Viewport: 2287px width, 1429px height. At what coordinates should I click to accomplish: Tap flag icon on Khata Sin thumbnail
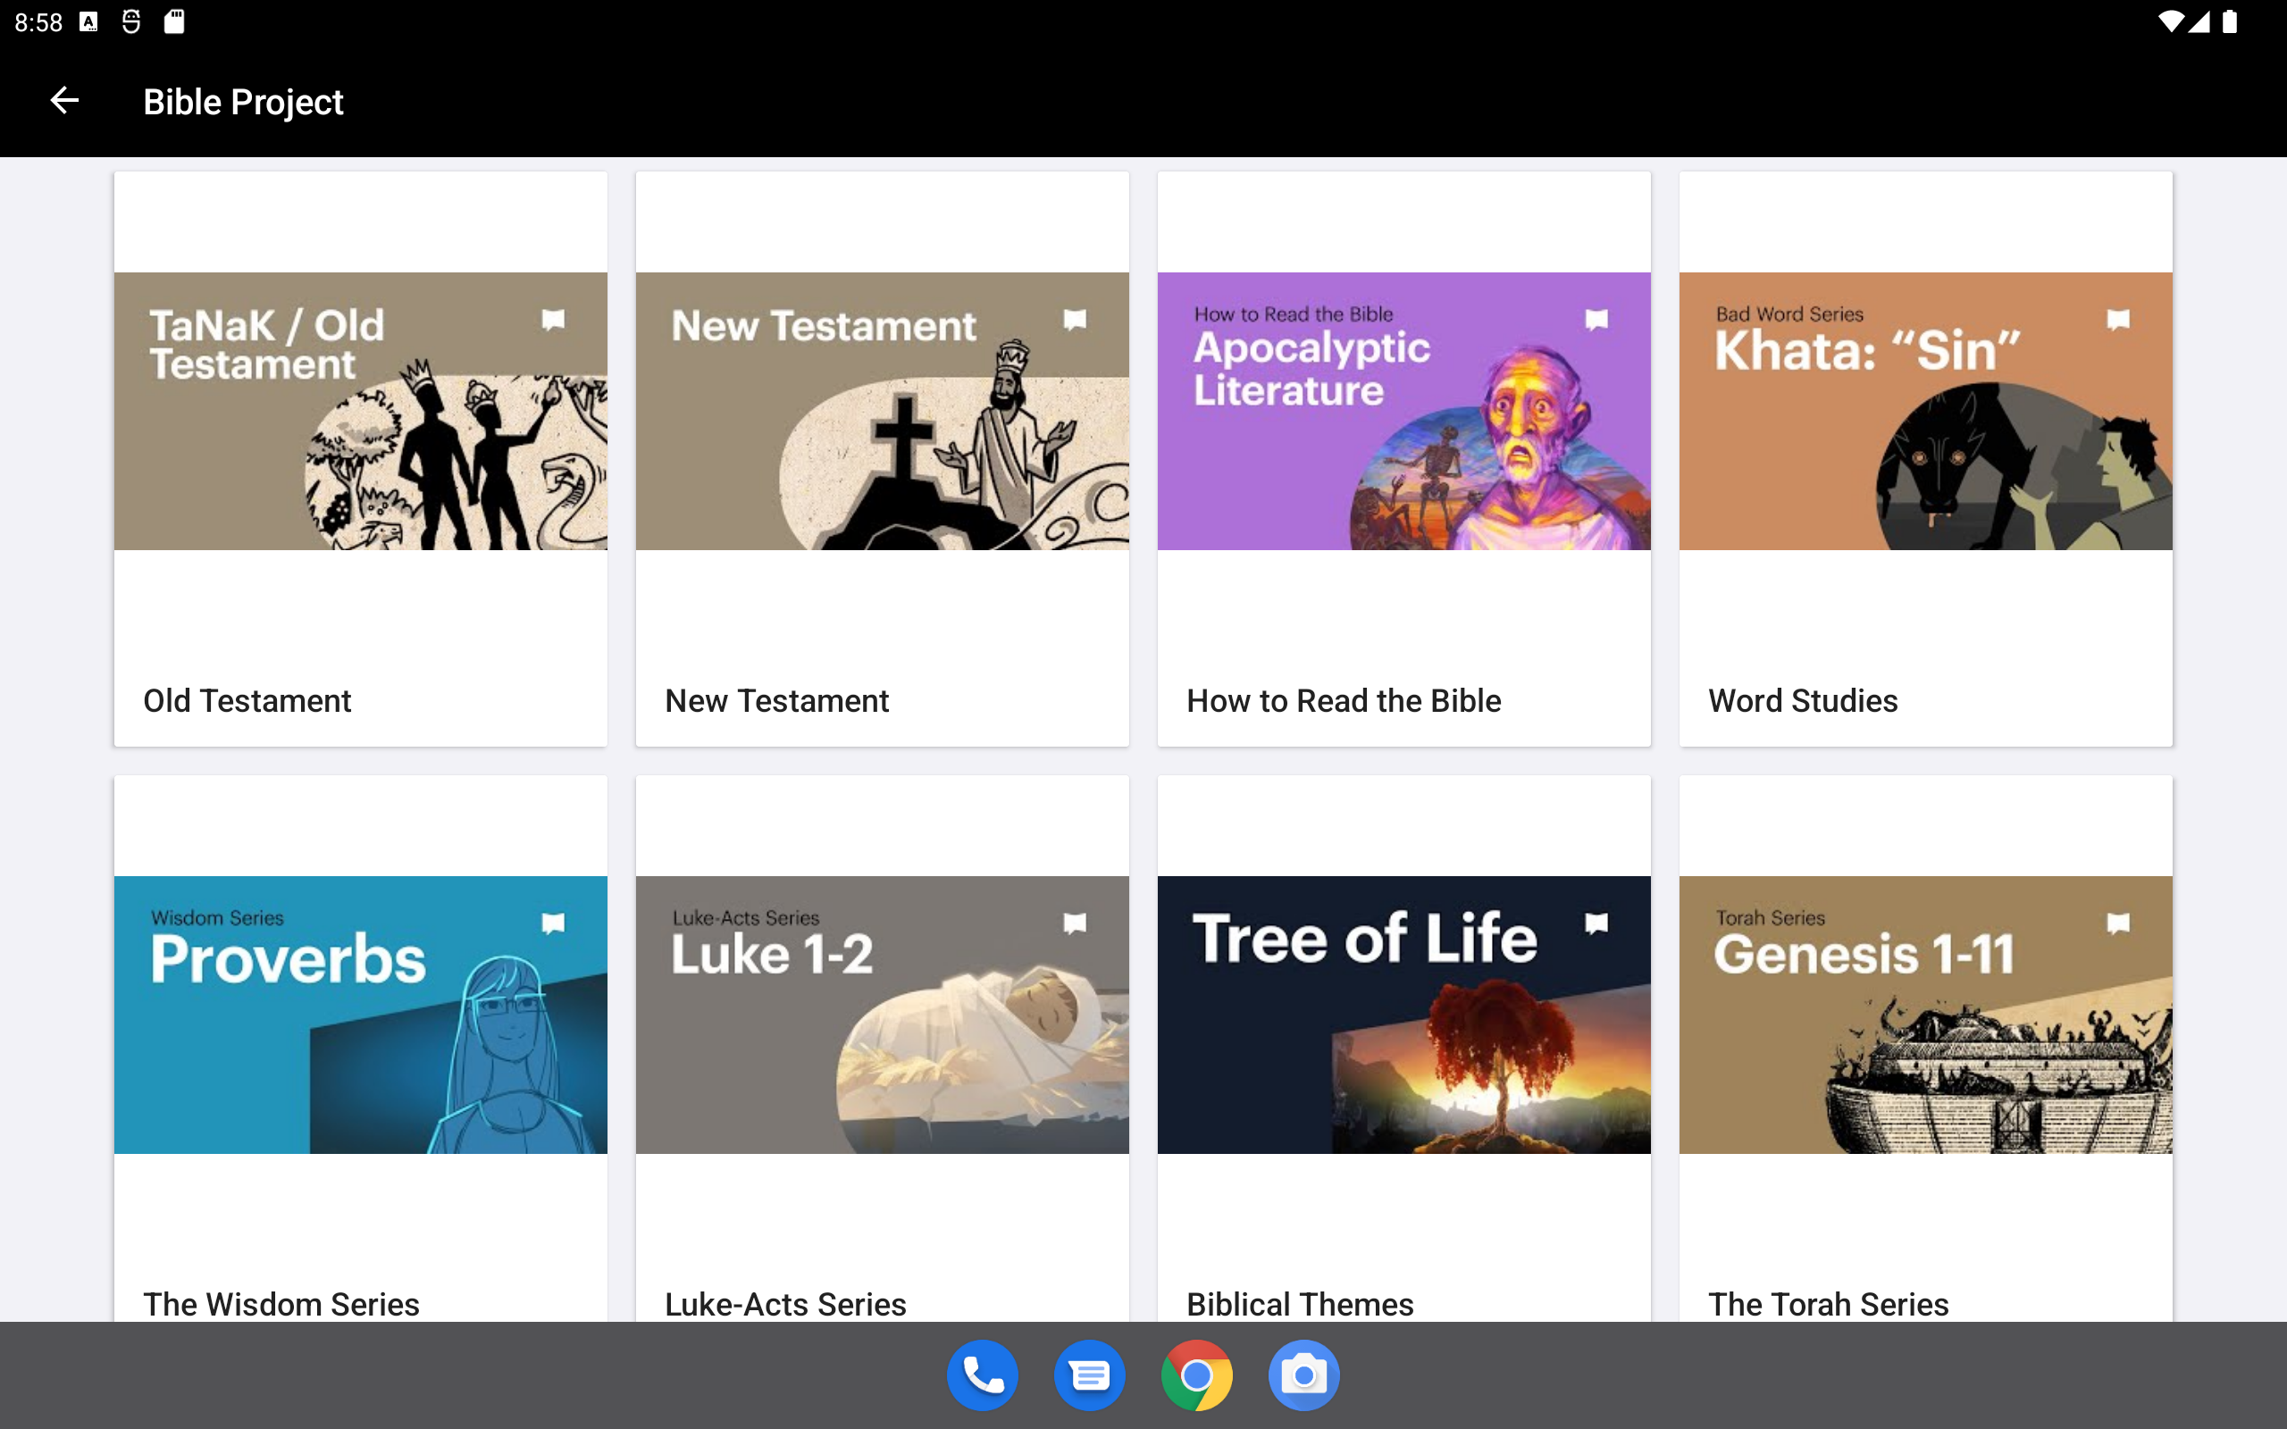(2118, 321)
